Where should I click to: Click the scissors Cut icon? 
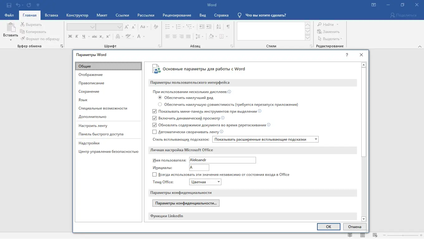click(x=22, y=25)
